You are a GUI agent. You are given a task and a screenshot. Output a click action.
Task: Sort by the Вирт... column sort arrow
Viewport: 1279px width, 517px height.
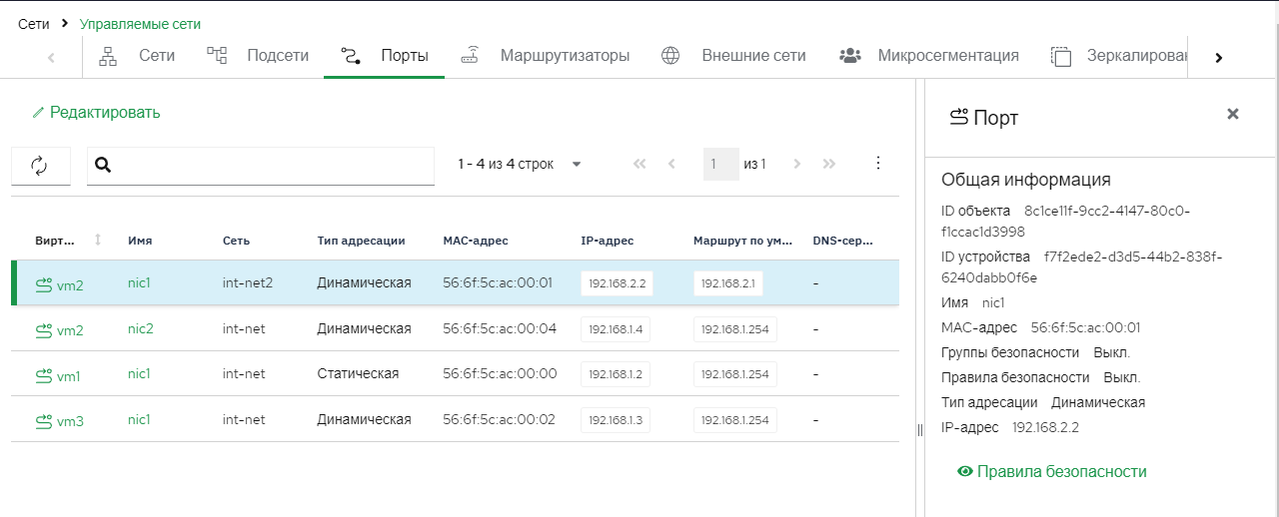[x=98, y=241]
